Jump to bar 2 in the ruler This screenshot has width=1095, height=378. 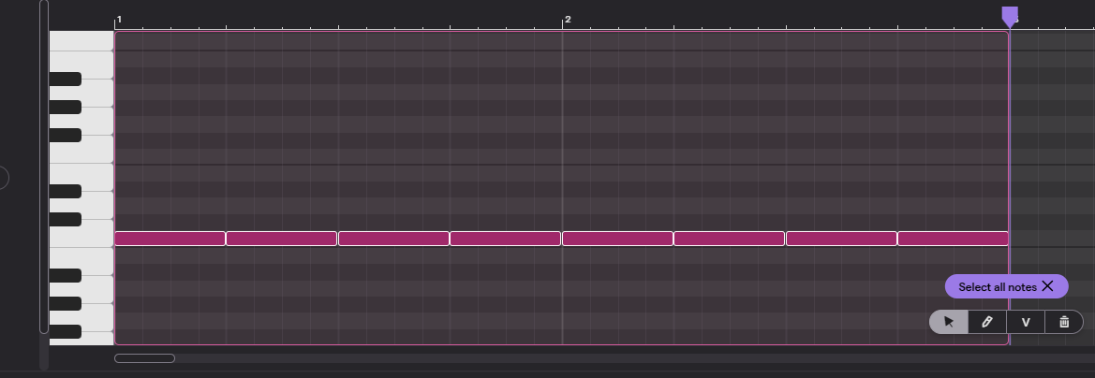[x=567, y=20]
